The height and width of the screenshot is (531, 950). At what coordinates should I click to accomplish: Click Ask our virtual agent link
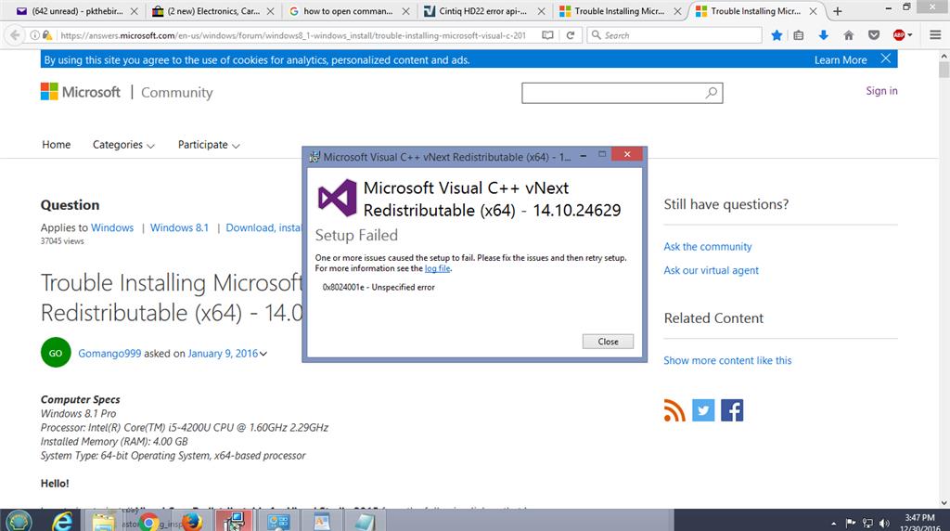(711, 270)
